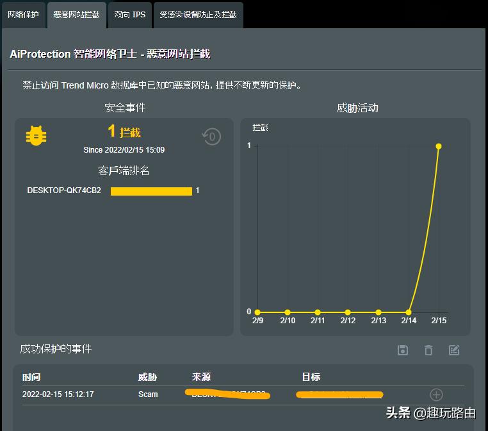This screenshot has height=431, width=488.
Task: Select the 恶意网站拦截 tab
Action: pos(77,15)
